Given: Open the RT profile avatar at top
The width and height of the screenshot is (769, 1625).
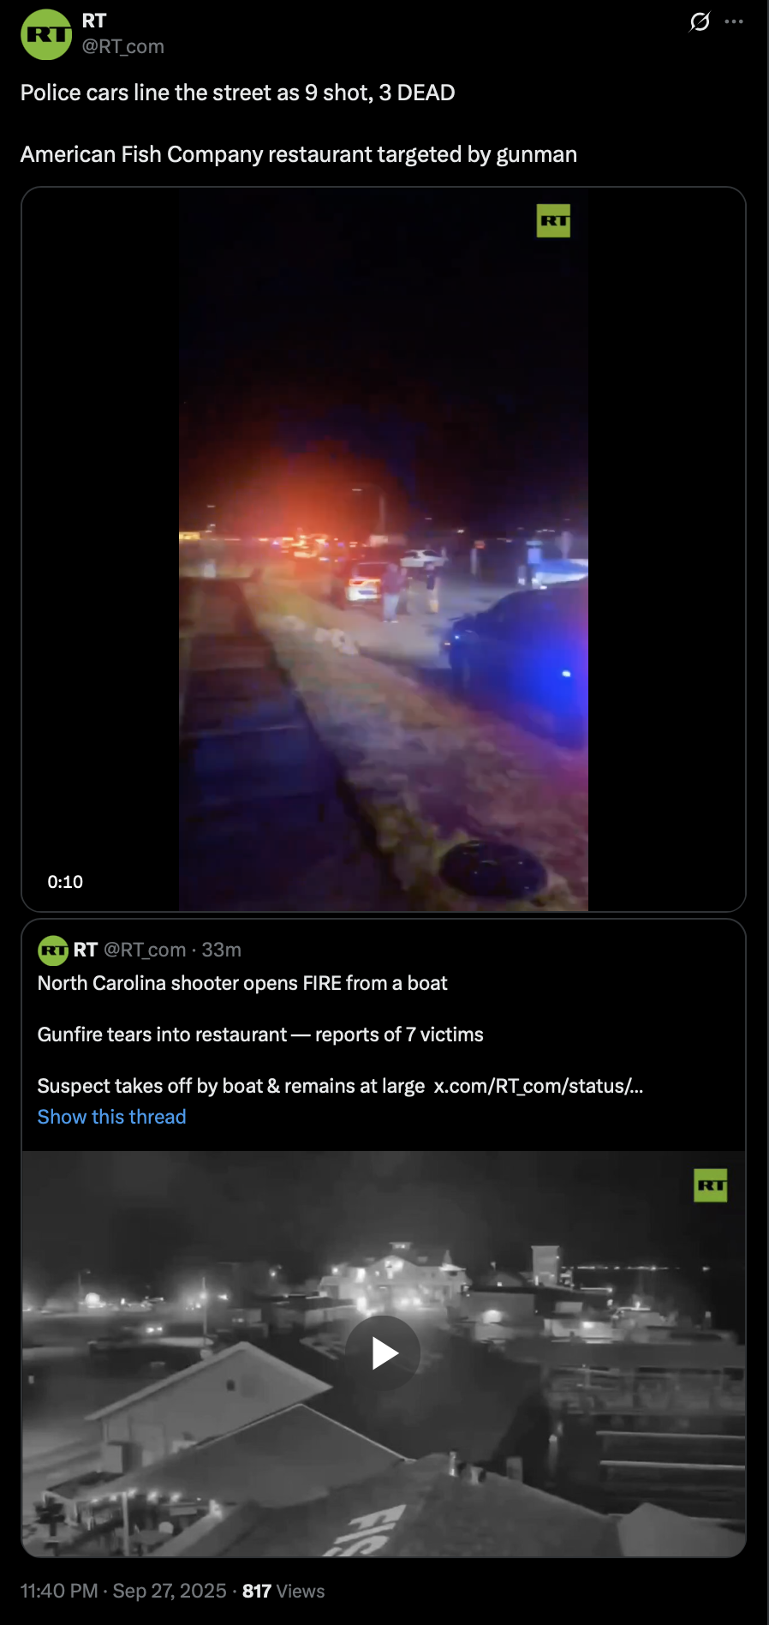Looking at the screenshot, I should [46, 34].
